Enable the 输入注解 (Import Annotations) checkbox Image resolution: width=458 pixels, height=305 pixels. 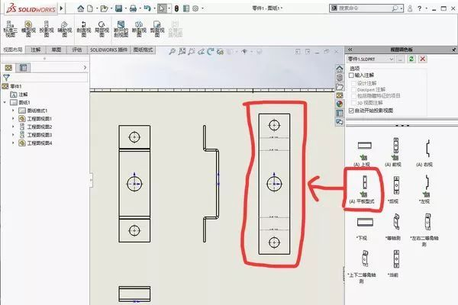click(351, 75)
